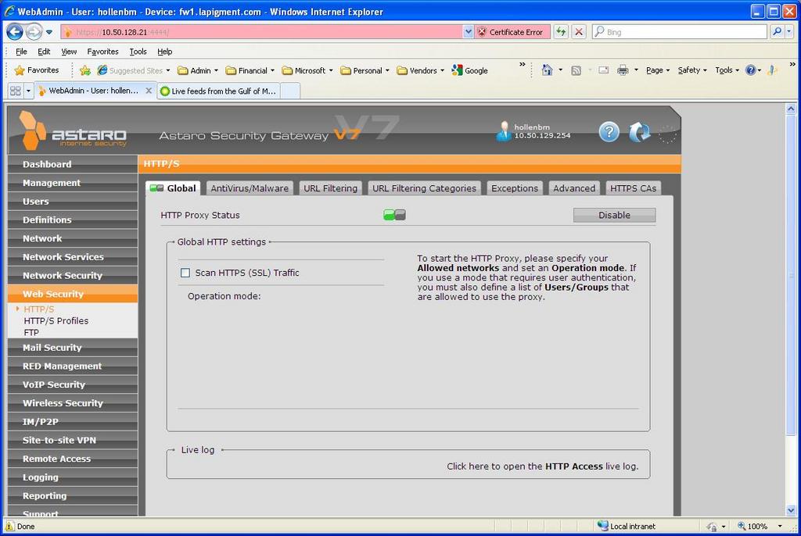This screenshot has width=801, height=536.
Task: Click the Stop loading red X icon
Action: [x=579, y=32]
